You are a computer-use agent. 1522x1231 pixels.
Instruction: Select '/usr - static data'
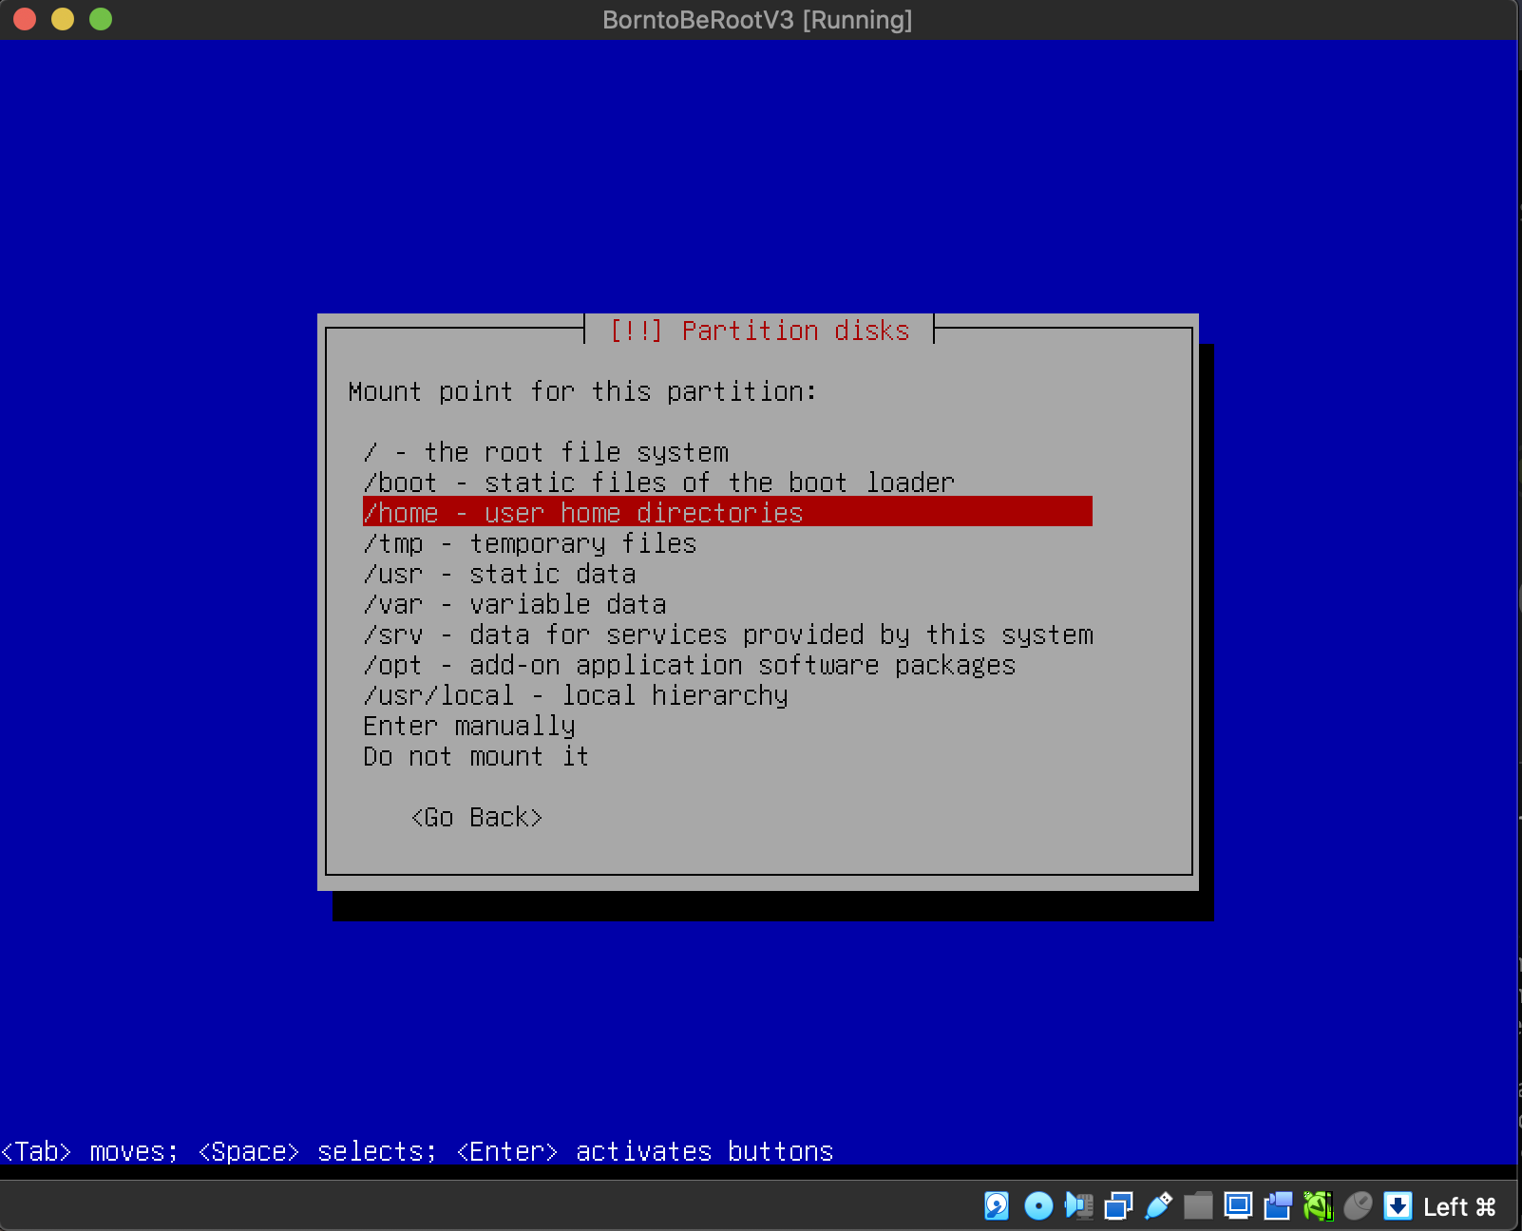(728, 574)
